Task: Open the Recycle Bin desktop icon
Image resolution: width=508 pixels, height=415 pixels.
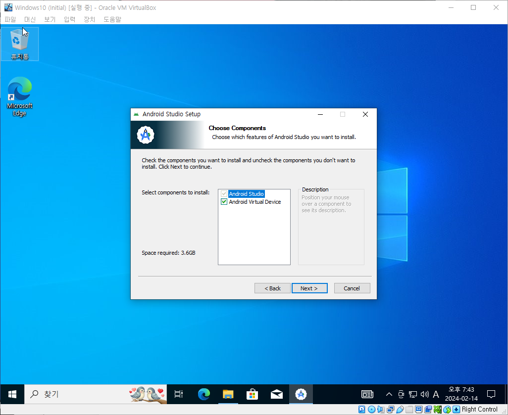Action: coord(20,44)
